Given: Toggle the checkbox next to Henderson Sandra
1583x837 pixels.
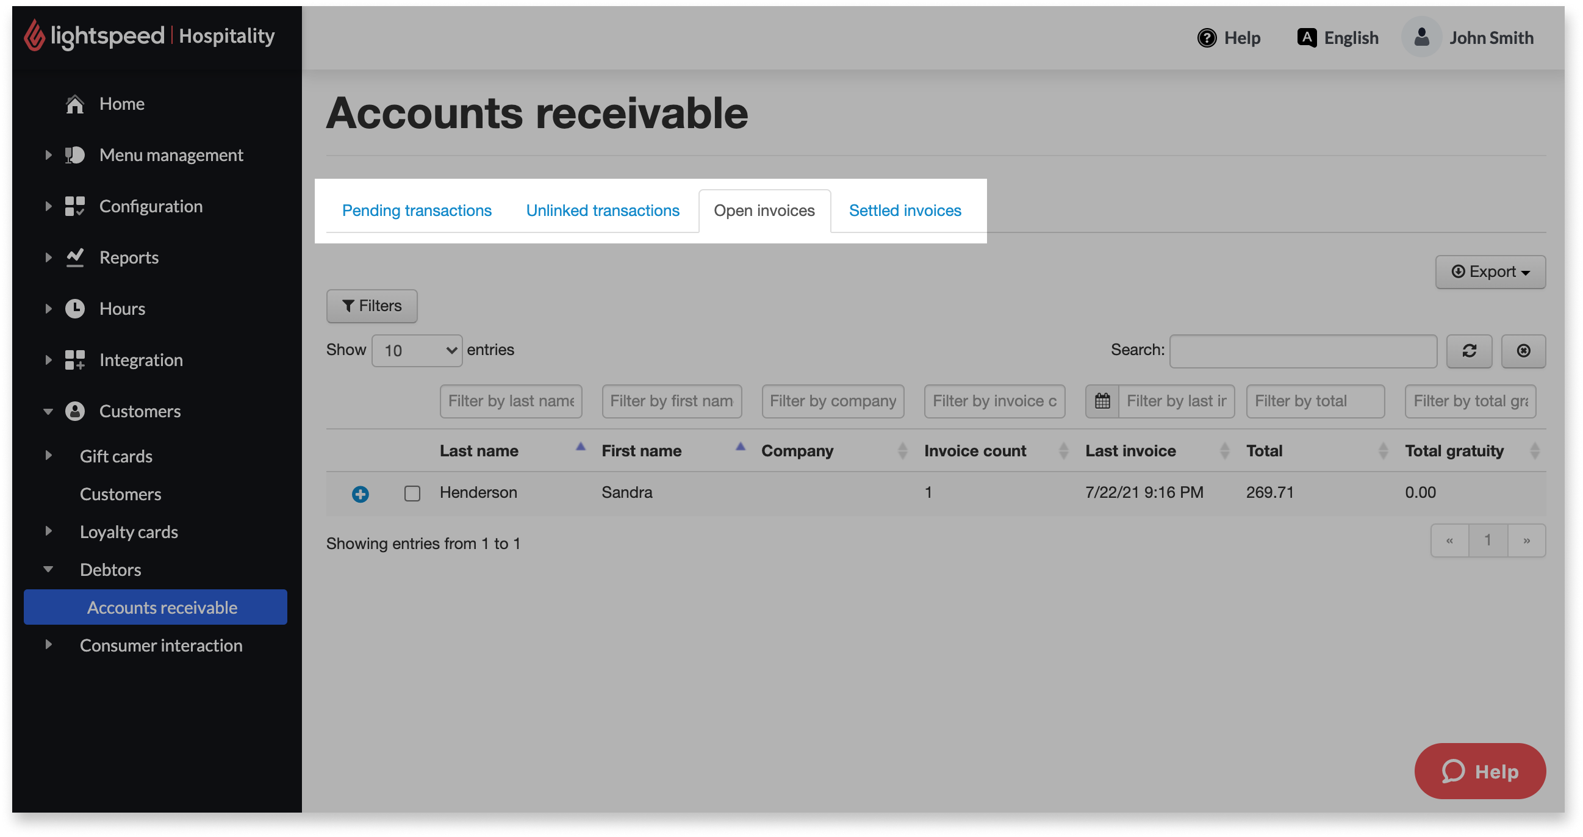Looking at the screenshot, I should pyautogui.click(x=411, y=492).
